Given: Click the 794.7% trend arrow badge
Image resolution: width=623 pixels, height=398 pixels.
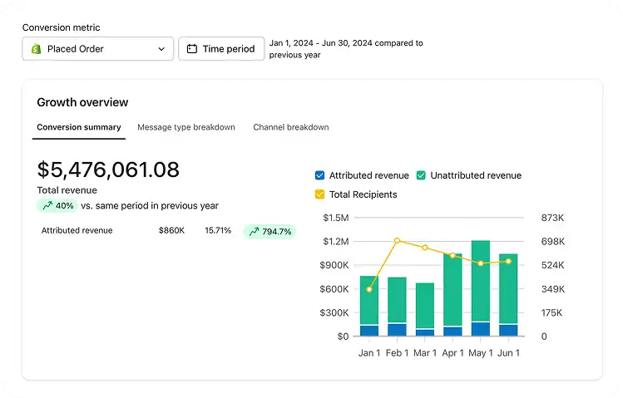Looking at the screenshot, I should [x=269, y=232].
